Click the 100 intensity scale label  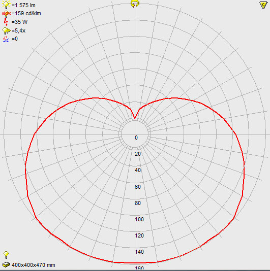139,219
